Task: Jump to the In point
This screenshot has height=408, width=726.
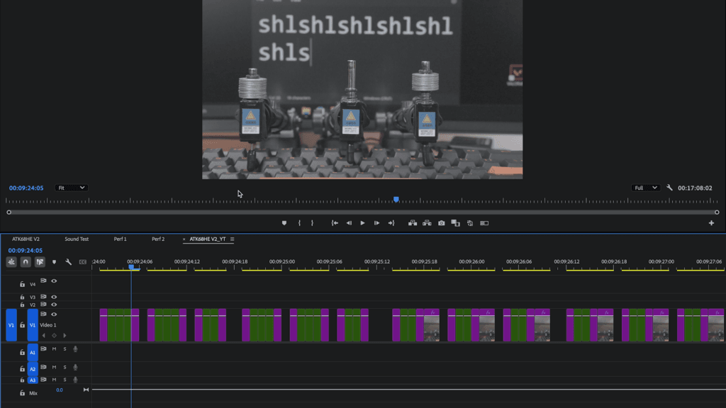Action: click(335, 223)
